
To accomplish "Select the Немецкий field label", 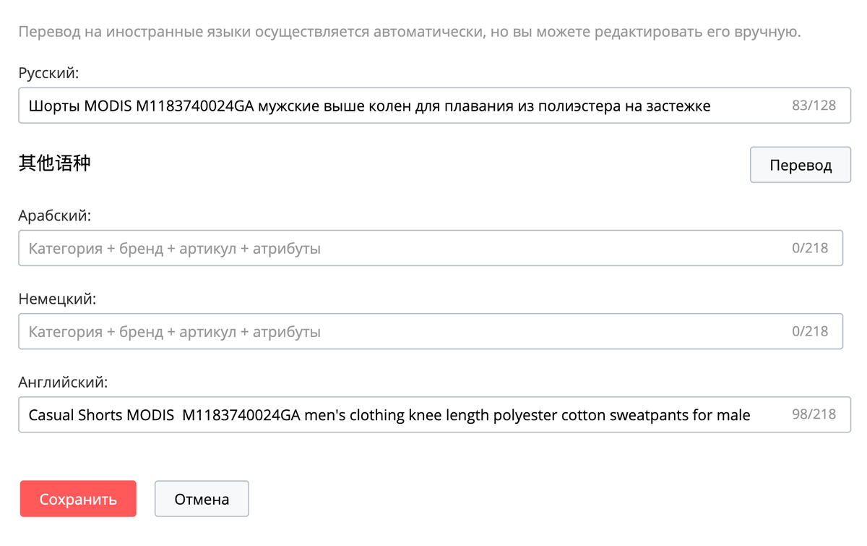I will pyautogui.click(x=57, y=299).
